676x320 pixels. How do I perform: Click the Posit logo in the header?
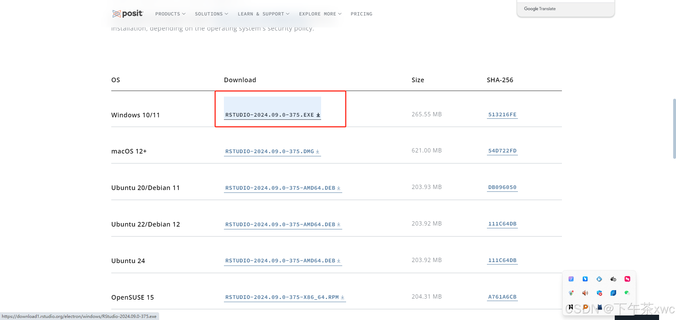pos(127,14)
